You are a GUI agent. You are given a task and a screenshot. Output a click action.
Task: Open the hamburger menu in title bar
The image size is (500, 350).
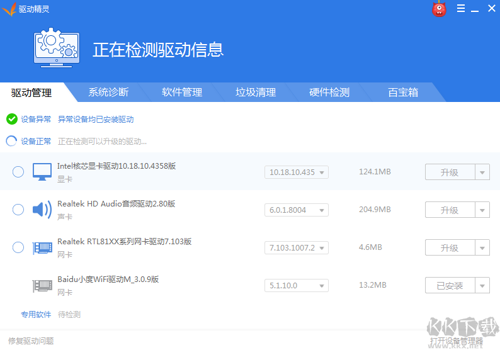[461, 9]
